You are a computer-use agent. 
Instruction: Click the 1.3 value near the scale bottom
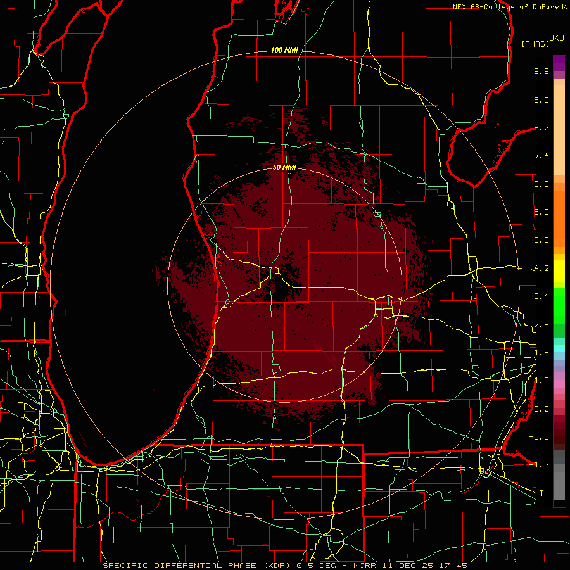point(541,465)
